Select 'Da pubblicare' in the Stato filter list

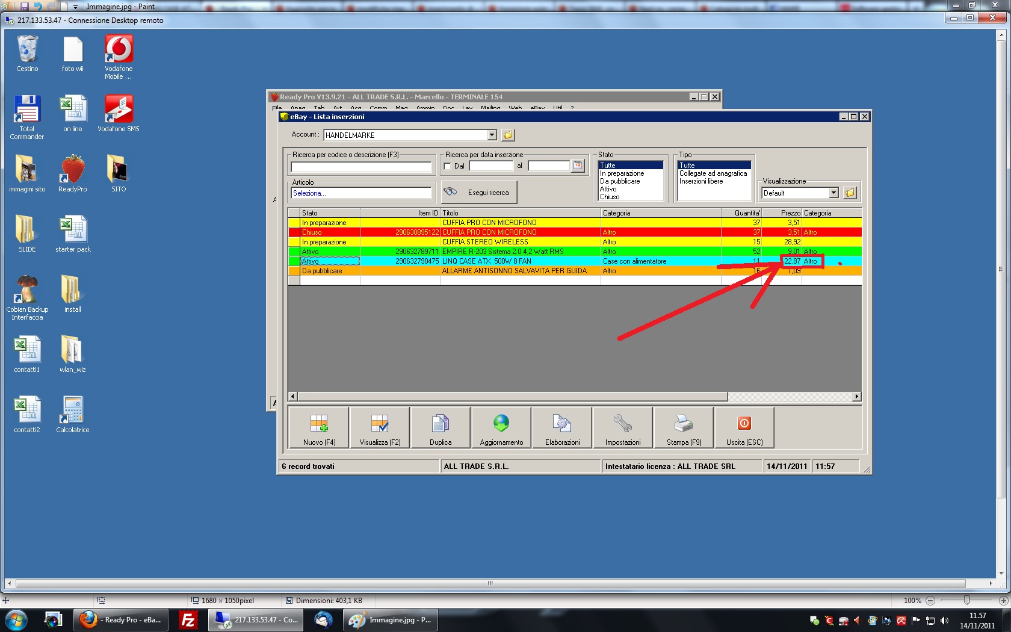[x=631, y=181]
